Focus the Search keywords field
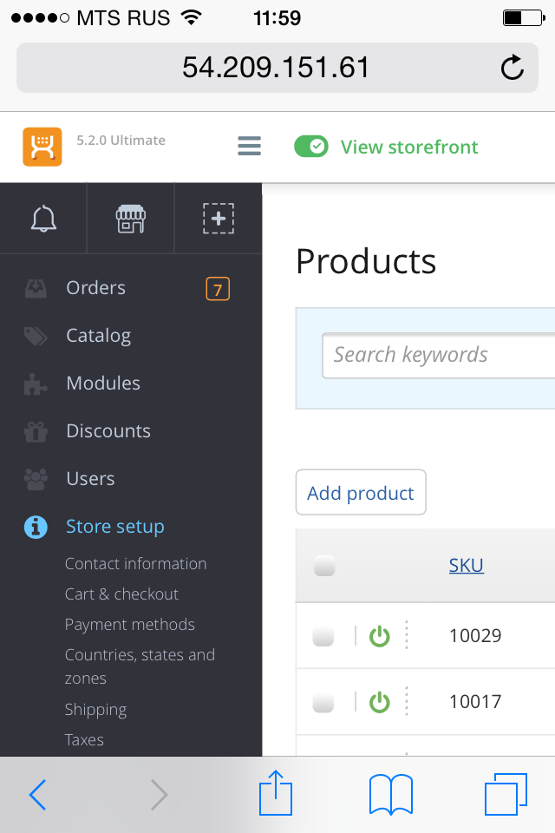This screenshot has height=833, width=555. 439,356
